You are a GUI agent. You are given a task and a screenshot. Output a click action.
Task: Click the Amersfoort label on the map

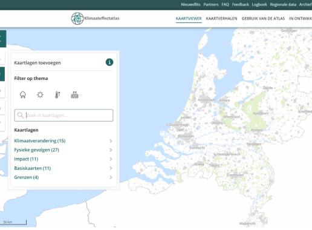(232, 117)
